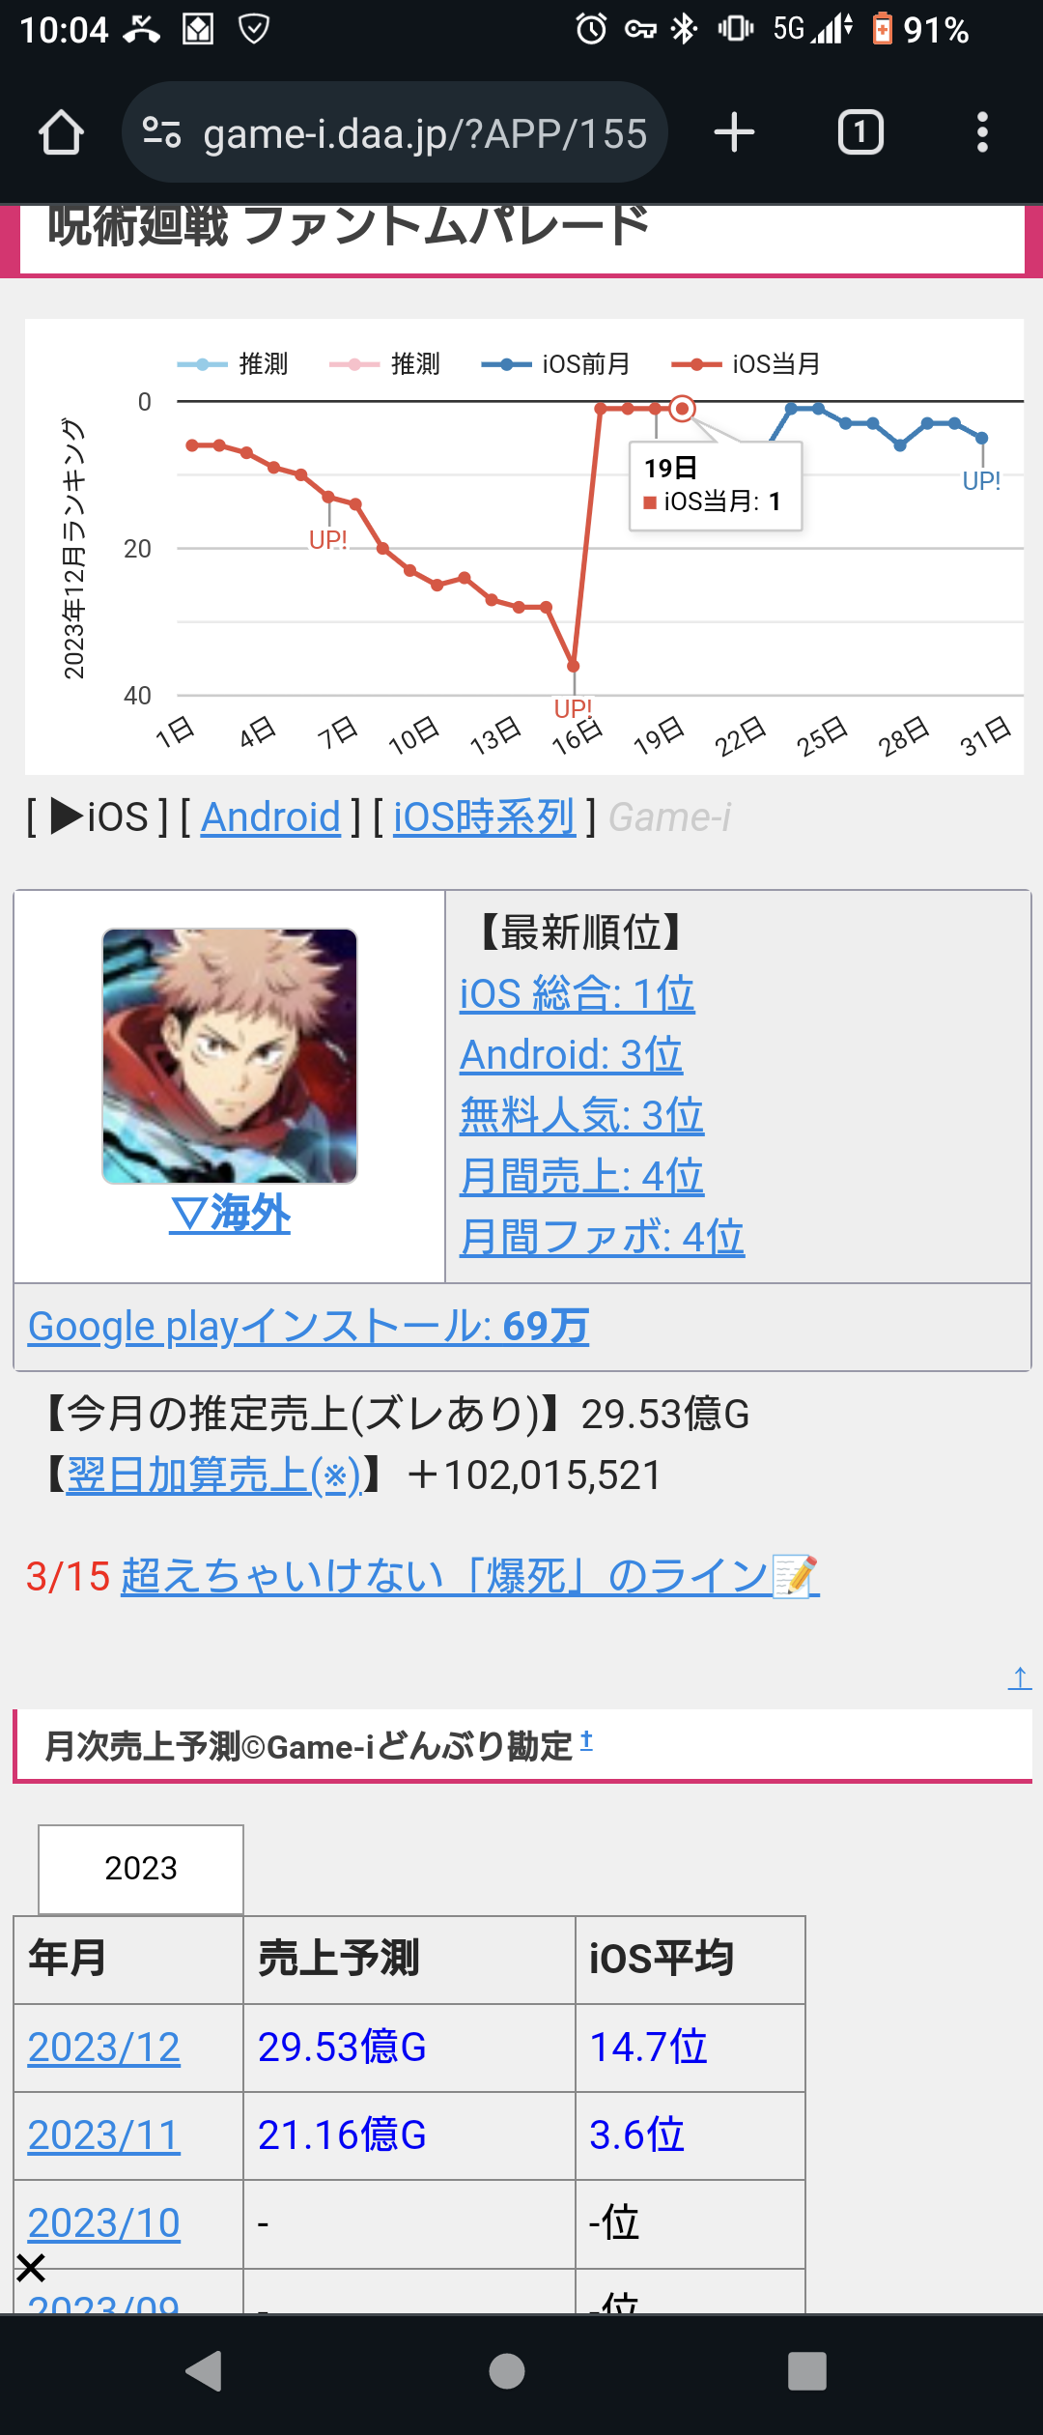Toggle the iOS前月 legend series

tap(556, 364)
